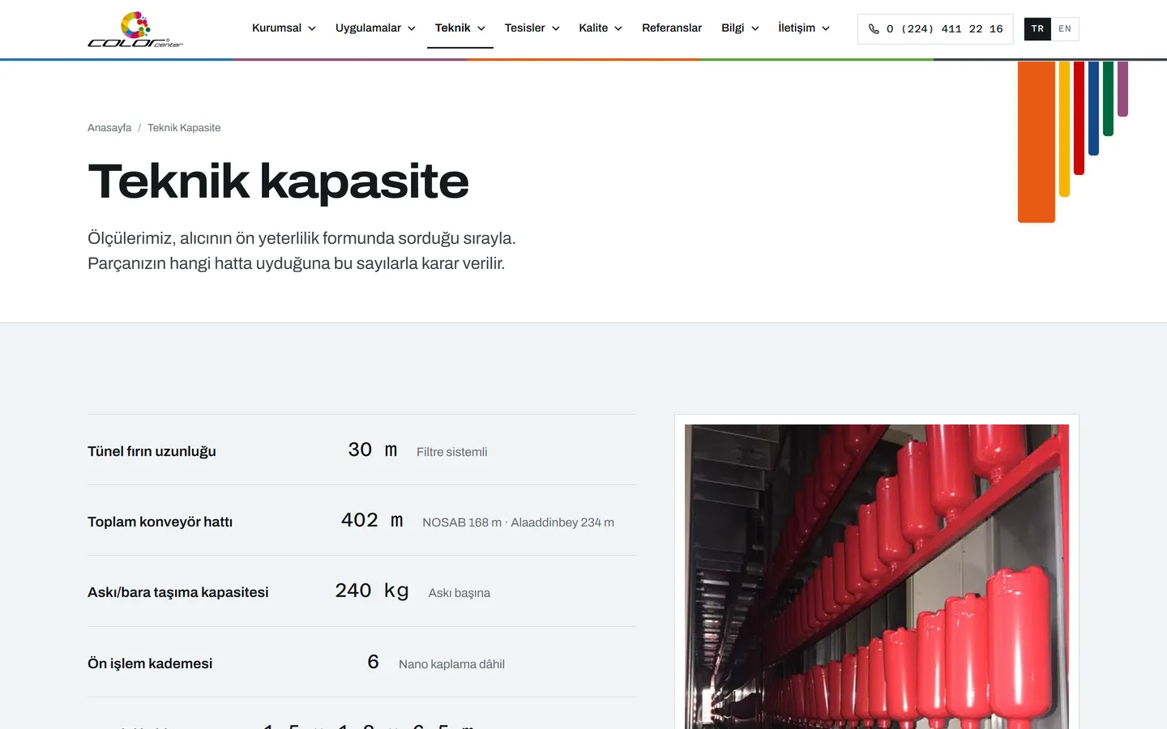Select the TR language option
Image resolution: width=1167 pixels, height=729 pixels.
click(1037, 29)
